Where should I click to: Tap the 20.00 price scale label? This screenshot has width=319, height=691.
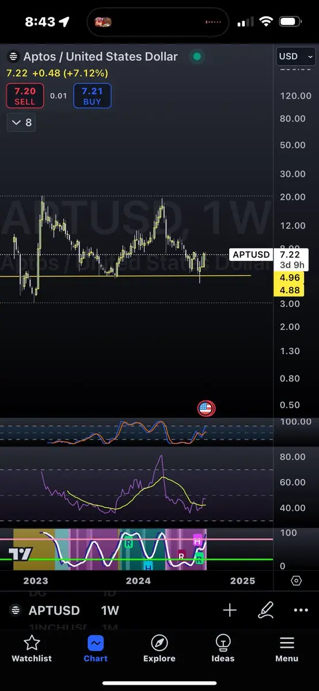pyautogui.click(x=293, y=197)
